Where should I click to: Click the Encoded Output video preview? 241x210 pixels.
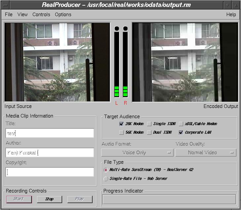(x=185, y=62)
